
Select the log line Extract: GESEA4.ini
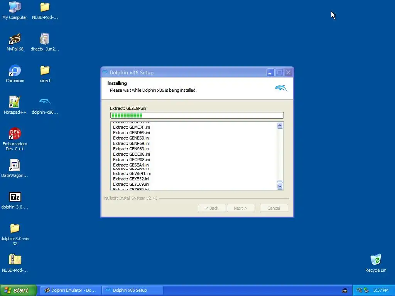click(x=131, y=165)
